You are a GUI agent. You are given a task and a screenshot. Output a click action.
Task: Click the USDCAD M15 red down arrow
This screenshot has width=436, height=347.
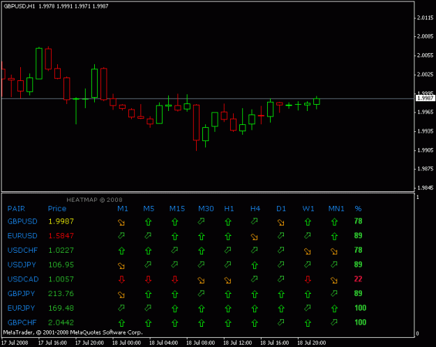pyautogui.click(x=175, y=279)
